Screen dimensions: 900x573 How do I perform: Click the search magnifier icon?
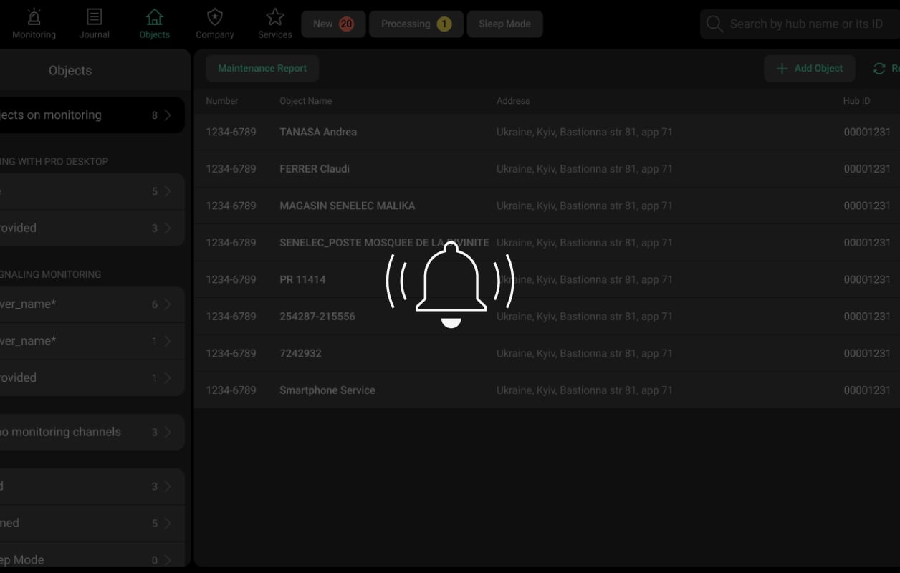point(714,24)
